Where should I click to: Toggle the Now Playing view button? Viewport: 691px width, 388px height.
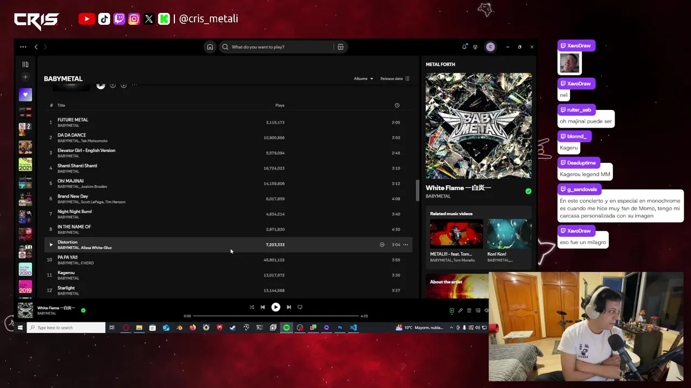pos(452,310)
